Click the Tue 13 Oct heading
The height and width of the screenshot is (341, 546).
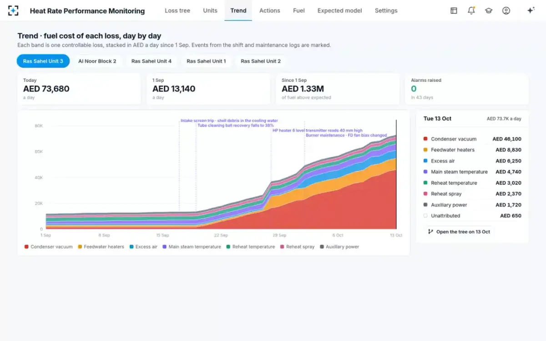(x=437, y=119)
